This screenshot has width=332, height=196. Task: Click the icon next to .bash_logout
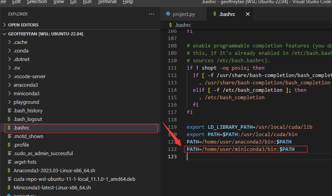click(x=9, y=119)
